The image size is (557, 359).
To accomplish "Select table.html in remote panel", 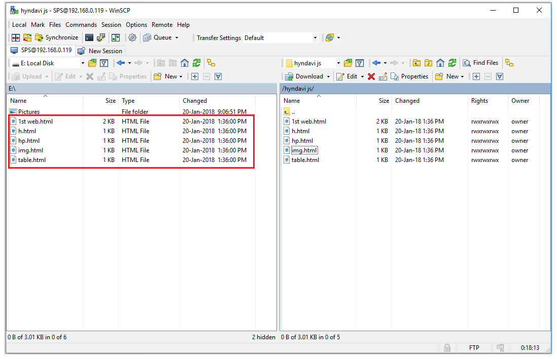I will tap(305, 160).
